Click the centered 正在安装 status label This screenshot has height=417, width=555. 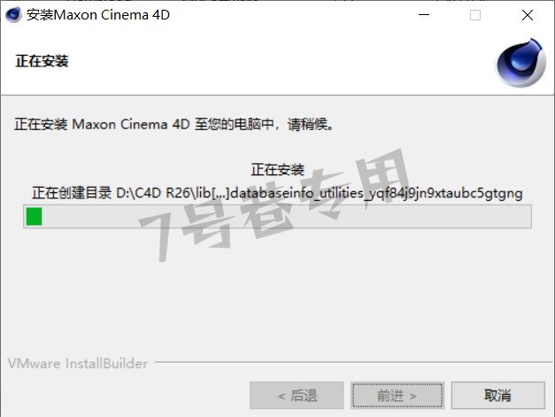278,170
